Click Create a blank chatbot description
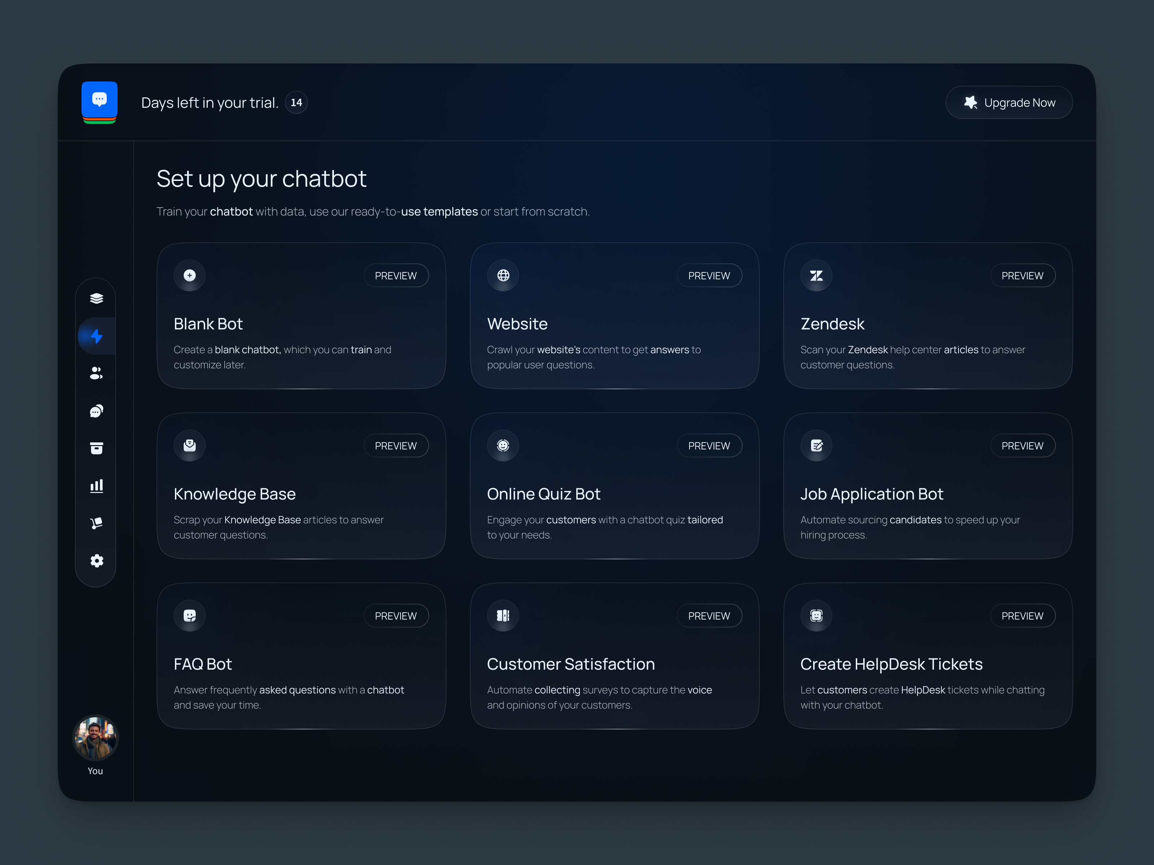Screen dimensions: 1154x865 282,357
